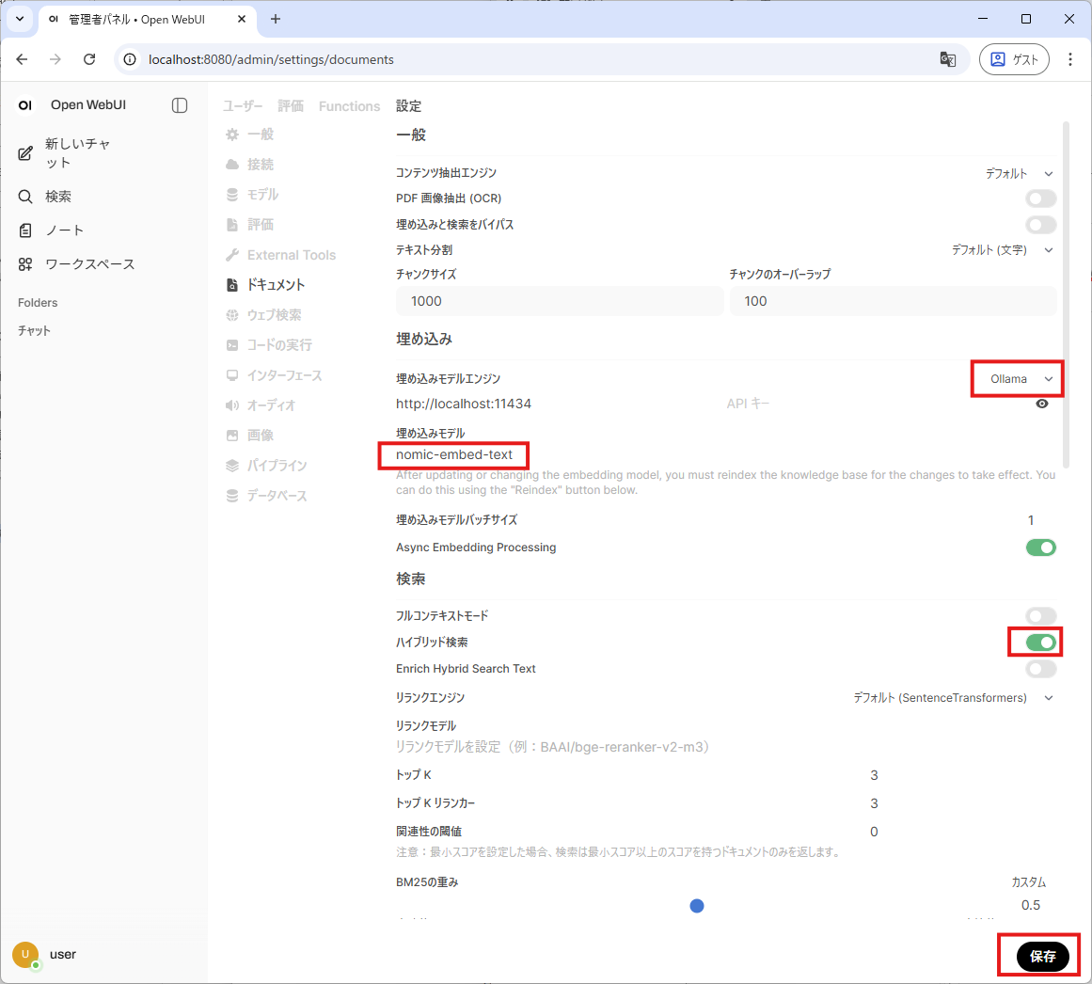Turn off Async Embedding Processing toggle
Image resolution: width=1092 pixels, height=984 pixels.
pos(1040,548)
